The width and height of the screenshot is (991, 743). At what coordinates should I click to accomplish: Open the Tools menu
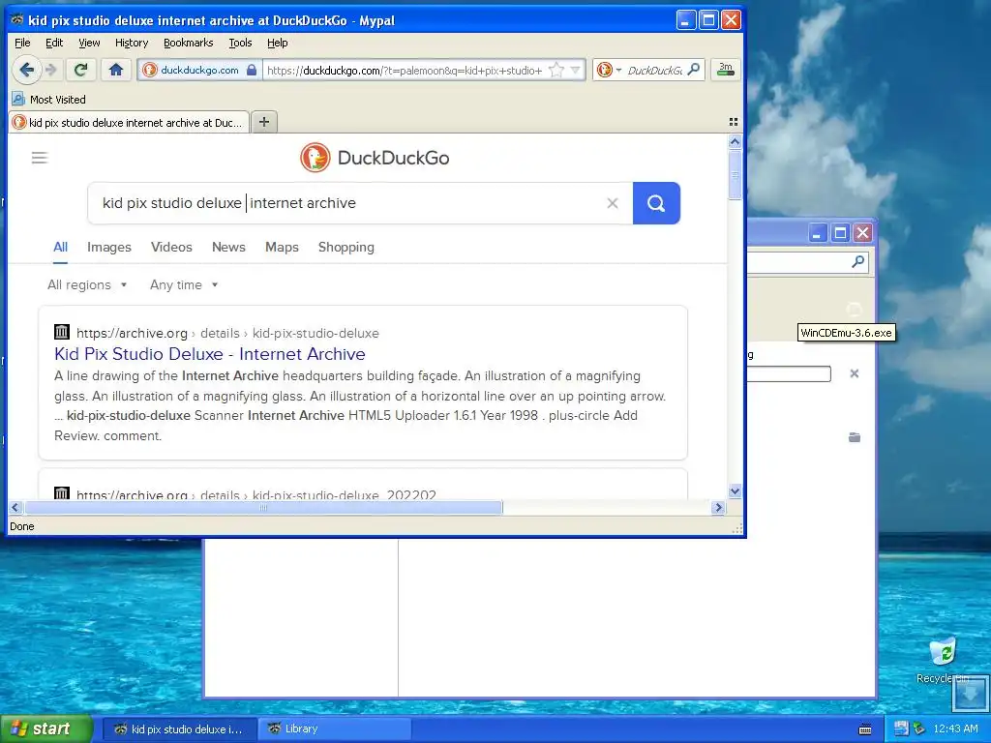pyautogui.click(x=240, y=43)
